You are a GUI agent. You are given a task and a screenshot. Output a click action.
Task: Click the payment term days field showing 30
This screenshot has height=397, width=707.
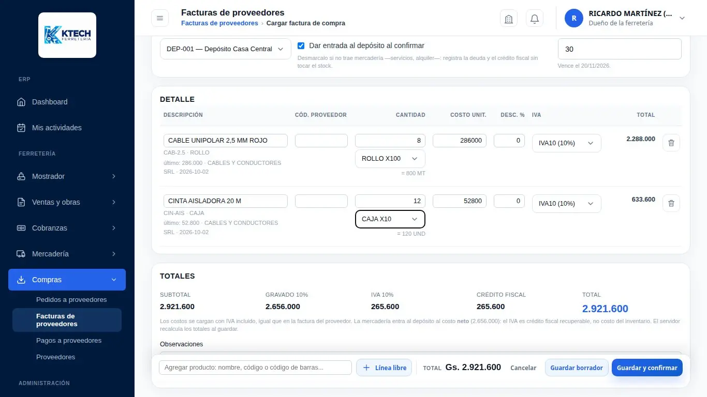pyautogui.click(x=620, y=49)
